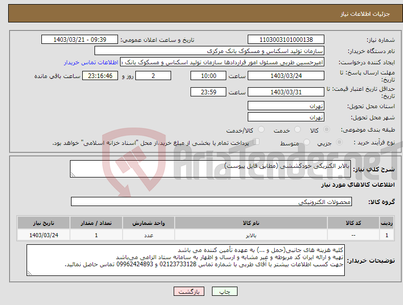
Task: Click the response deadline date 1403/03/24 field
Action: (x=286, y=75)
